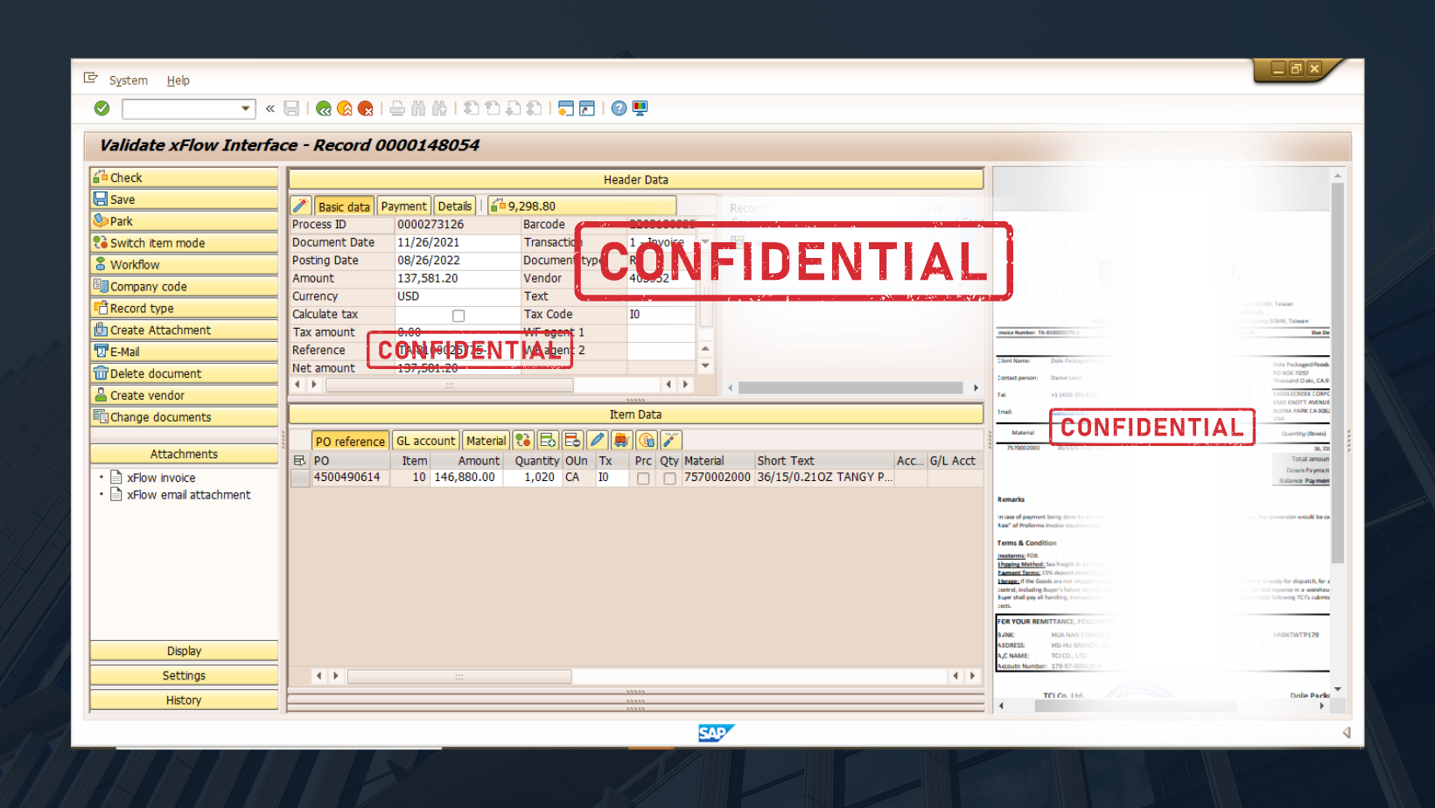The width and height of the screenshot is (1435, 808).
Task: Switch to the Payment tab
Action: (x=404, y=206)
